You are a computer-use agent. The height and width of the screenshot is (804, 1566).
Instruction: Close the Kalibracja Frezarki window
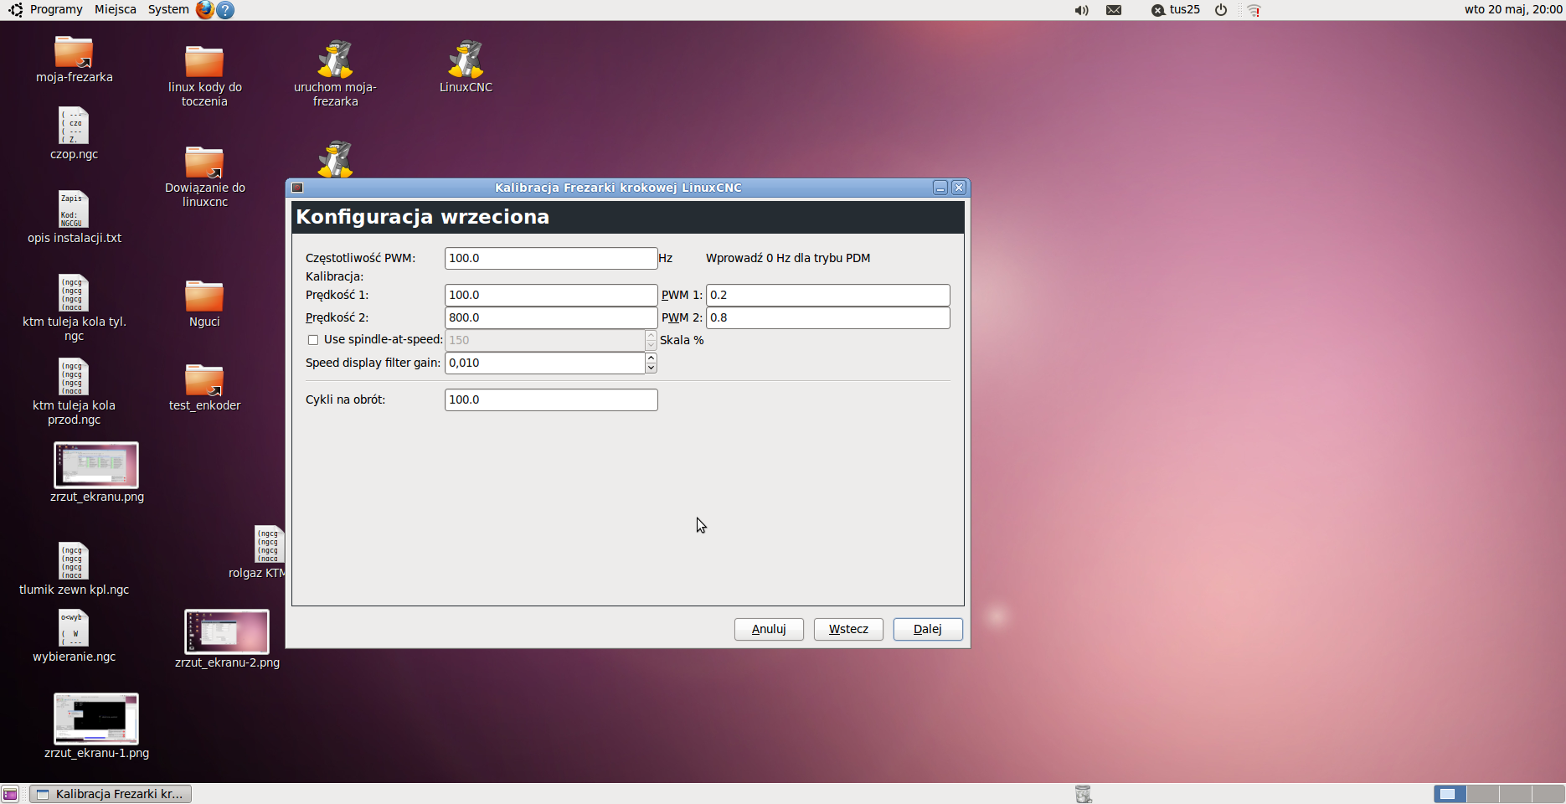coord(959,188)
